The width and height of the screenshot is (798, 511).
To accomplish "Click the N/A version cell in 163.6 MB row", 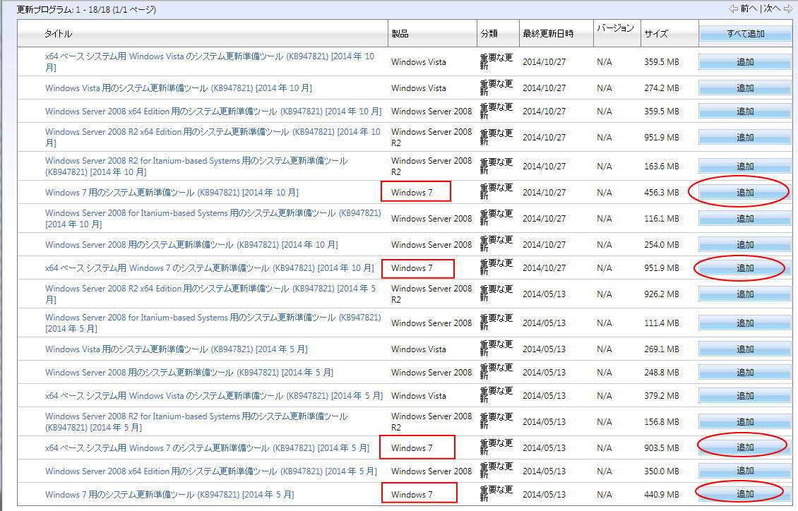I will point(604,167).
